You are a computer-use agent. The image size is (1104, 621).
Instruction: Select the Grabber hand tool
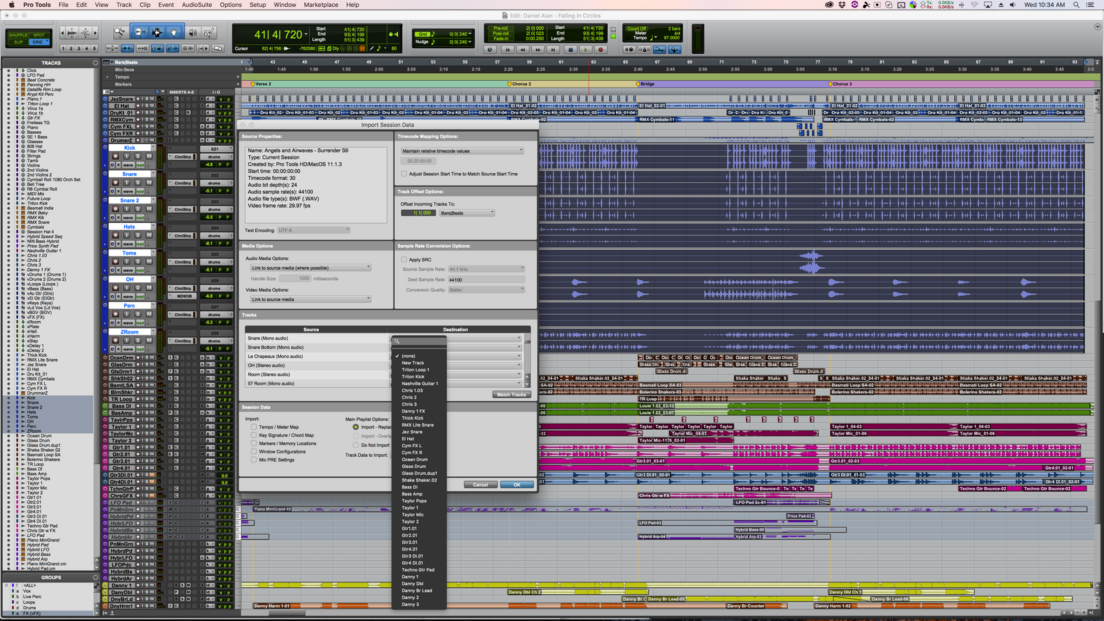click(x=174, y=32)
